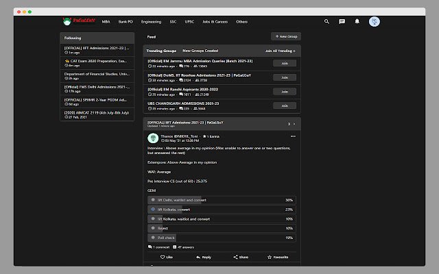Select poll option Iift Kolkata convert
Viewport: 439px width, 274px height.
coord(222,210)
